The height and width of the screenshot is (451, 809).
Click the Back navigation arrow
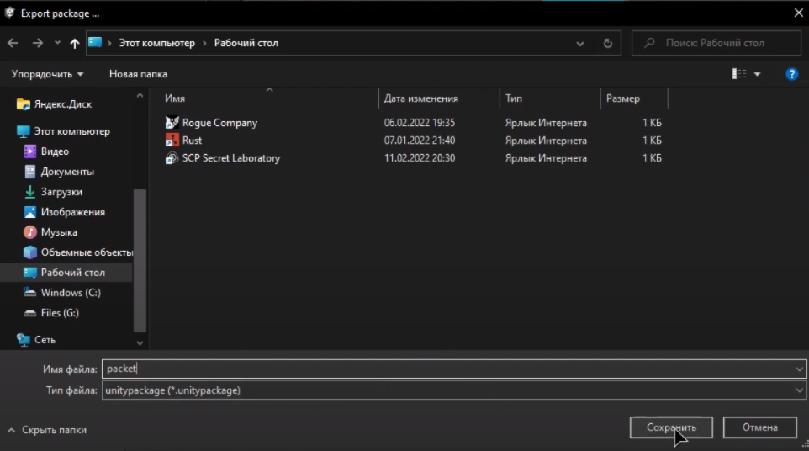point(13,43)
